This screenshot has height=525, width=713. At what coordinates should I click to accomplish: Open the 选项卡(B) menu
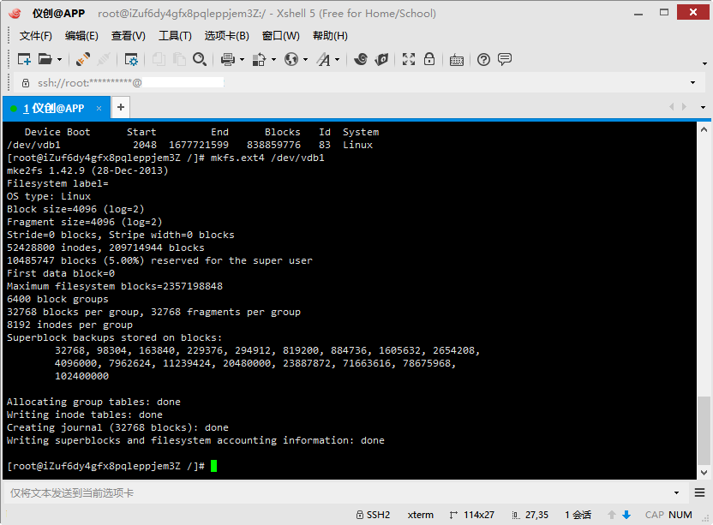(226, 36)
